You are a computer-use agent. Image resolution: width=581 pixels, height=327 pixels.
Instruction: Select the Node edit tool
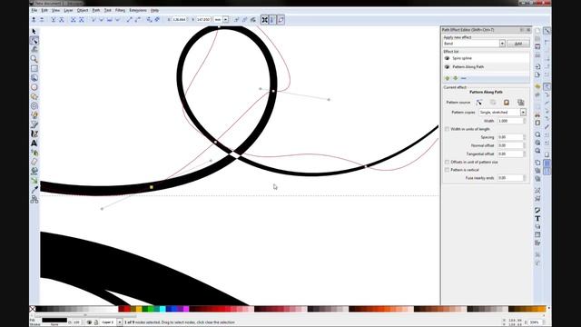(34, 40)
